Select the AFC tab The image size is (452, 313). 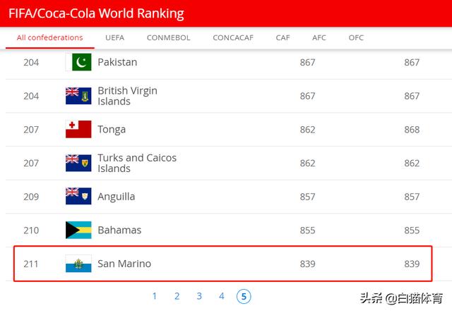(x=319, y=37)
